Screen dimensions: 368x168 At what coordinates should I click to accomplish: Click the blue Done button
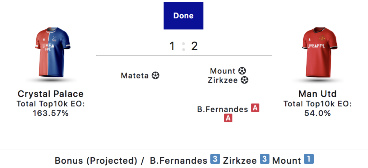(183, 16)
